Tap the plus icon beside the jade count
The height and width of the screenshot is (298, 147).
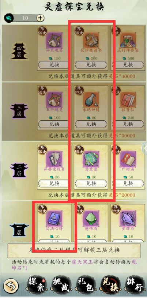tap(40, 18)
